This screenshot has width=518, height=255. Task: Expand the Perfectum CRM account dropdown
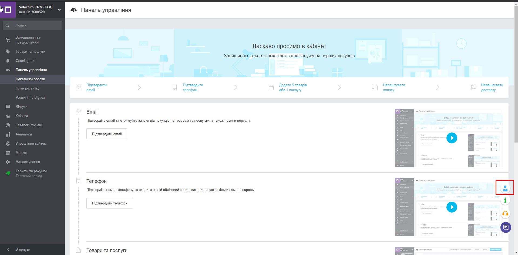59,10
